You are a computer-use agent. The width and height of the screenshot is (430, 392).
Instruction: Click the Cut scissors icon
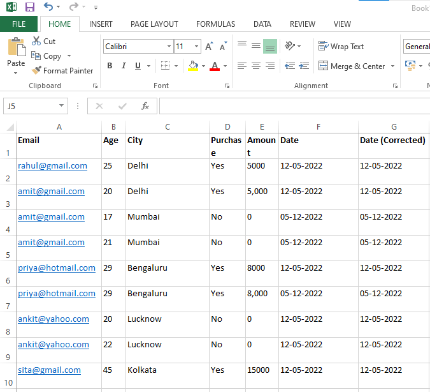(x=36, y=41)
